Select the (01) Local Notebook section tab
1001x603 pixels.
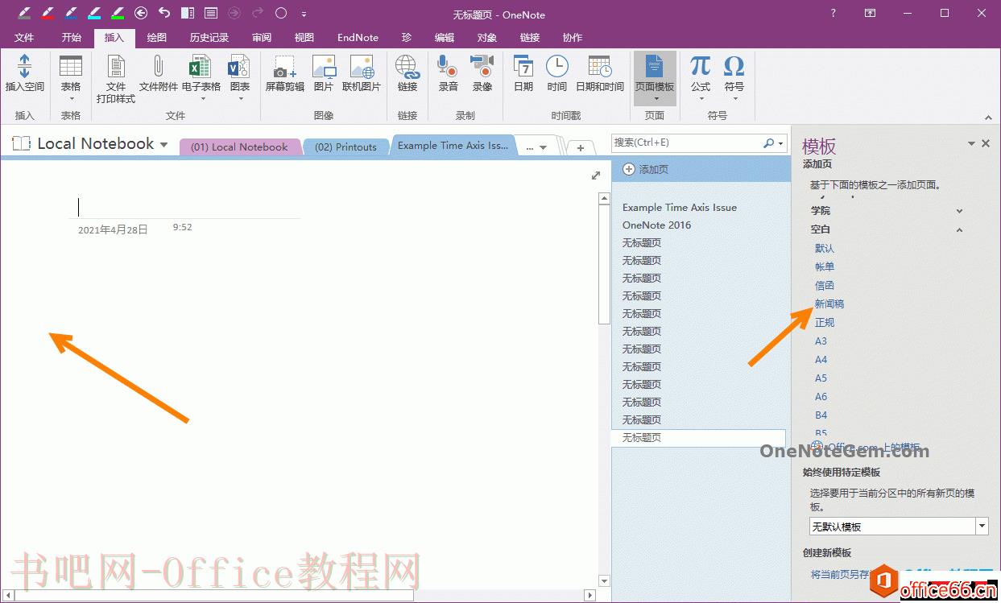[238, 147]
